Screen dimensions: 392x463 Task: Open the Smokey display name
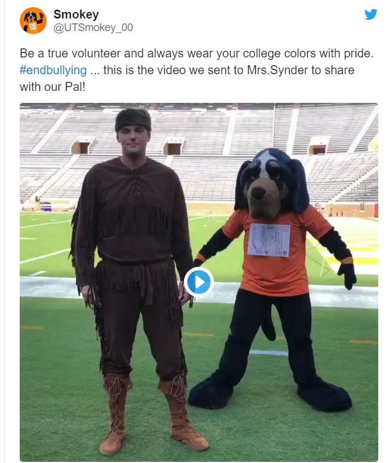tap(76, 14)
